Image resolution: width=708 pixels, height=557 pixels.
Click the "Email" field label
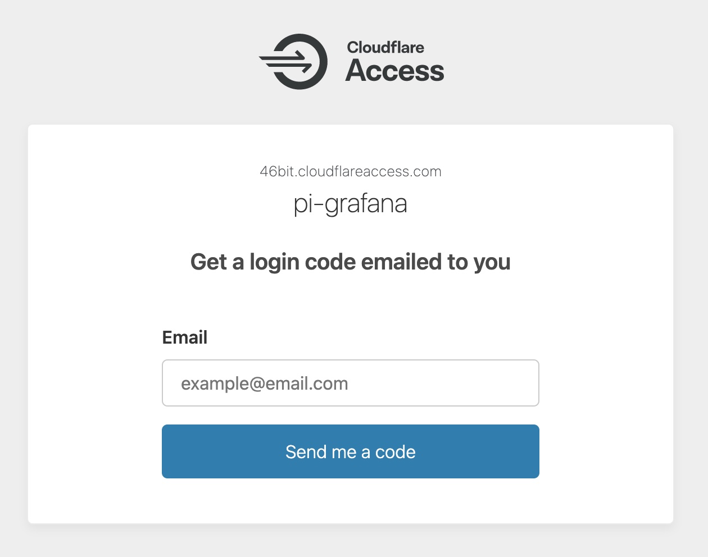point(185,337)
